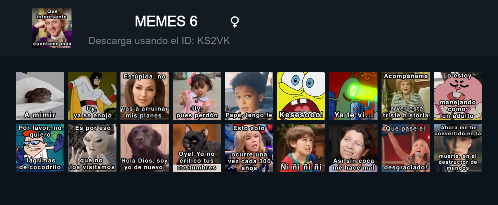
Task: Select the 'Uy, pues perdón' baby sticker
Action: point(197,96)
